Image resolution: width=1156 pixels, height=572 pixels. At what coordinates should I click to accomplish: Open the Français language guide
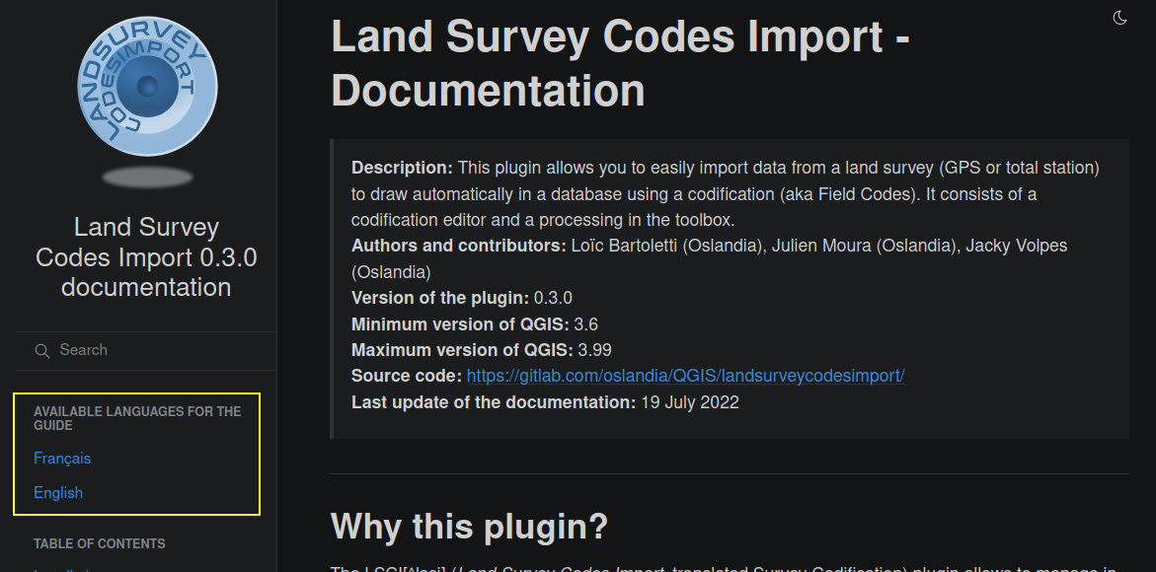pyautogui.click(x=62, y=458)
